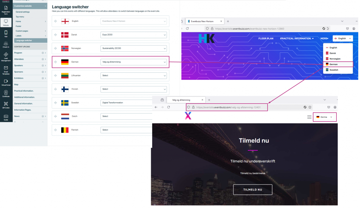
Task: Reload the Valg og afstemning browser page
Action: click(168, 107)
